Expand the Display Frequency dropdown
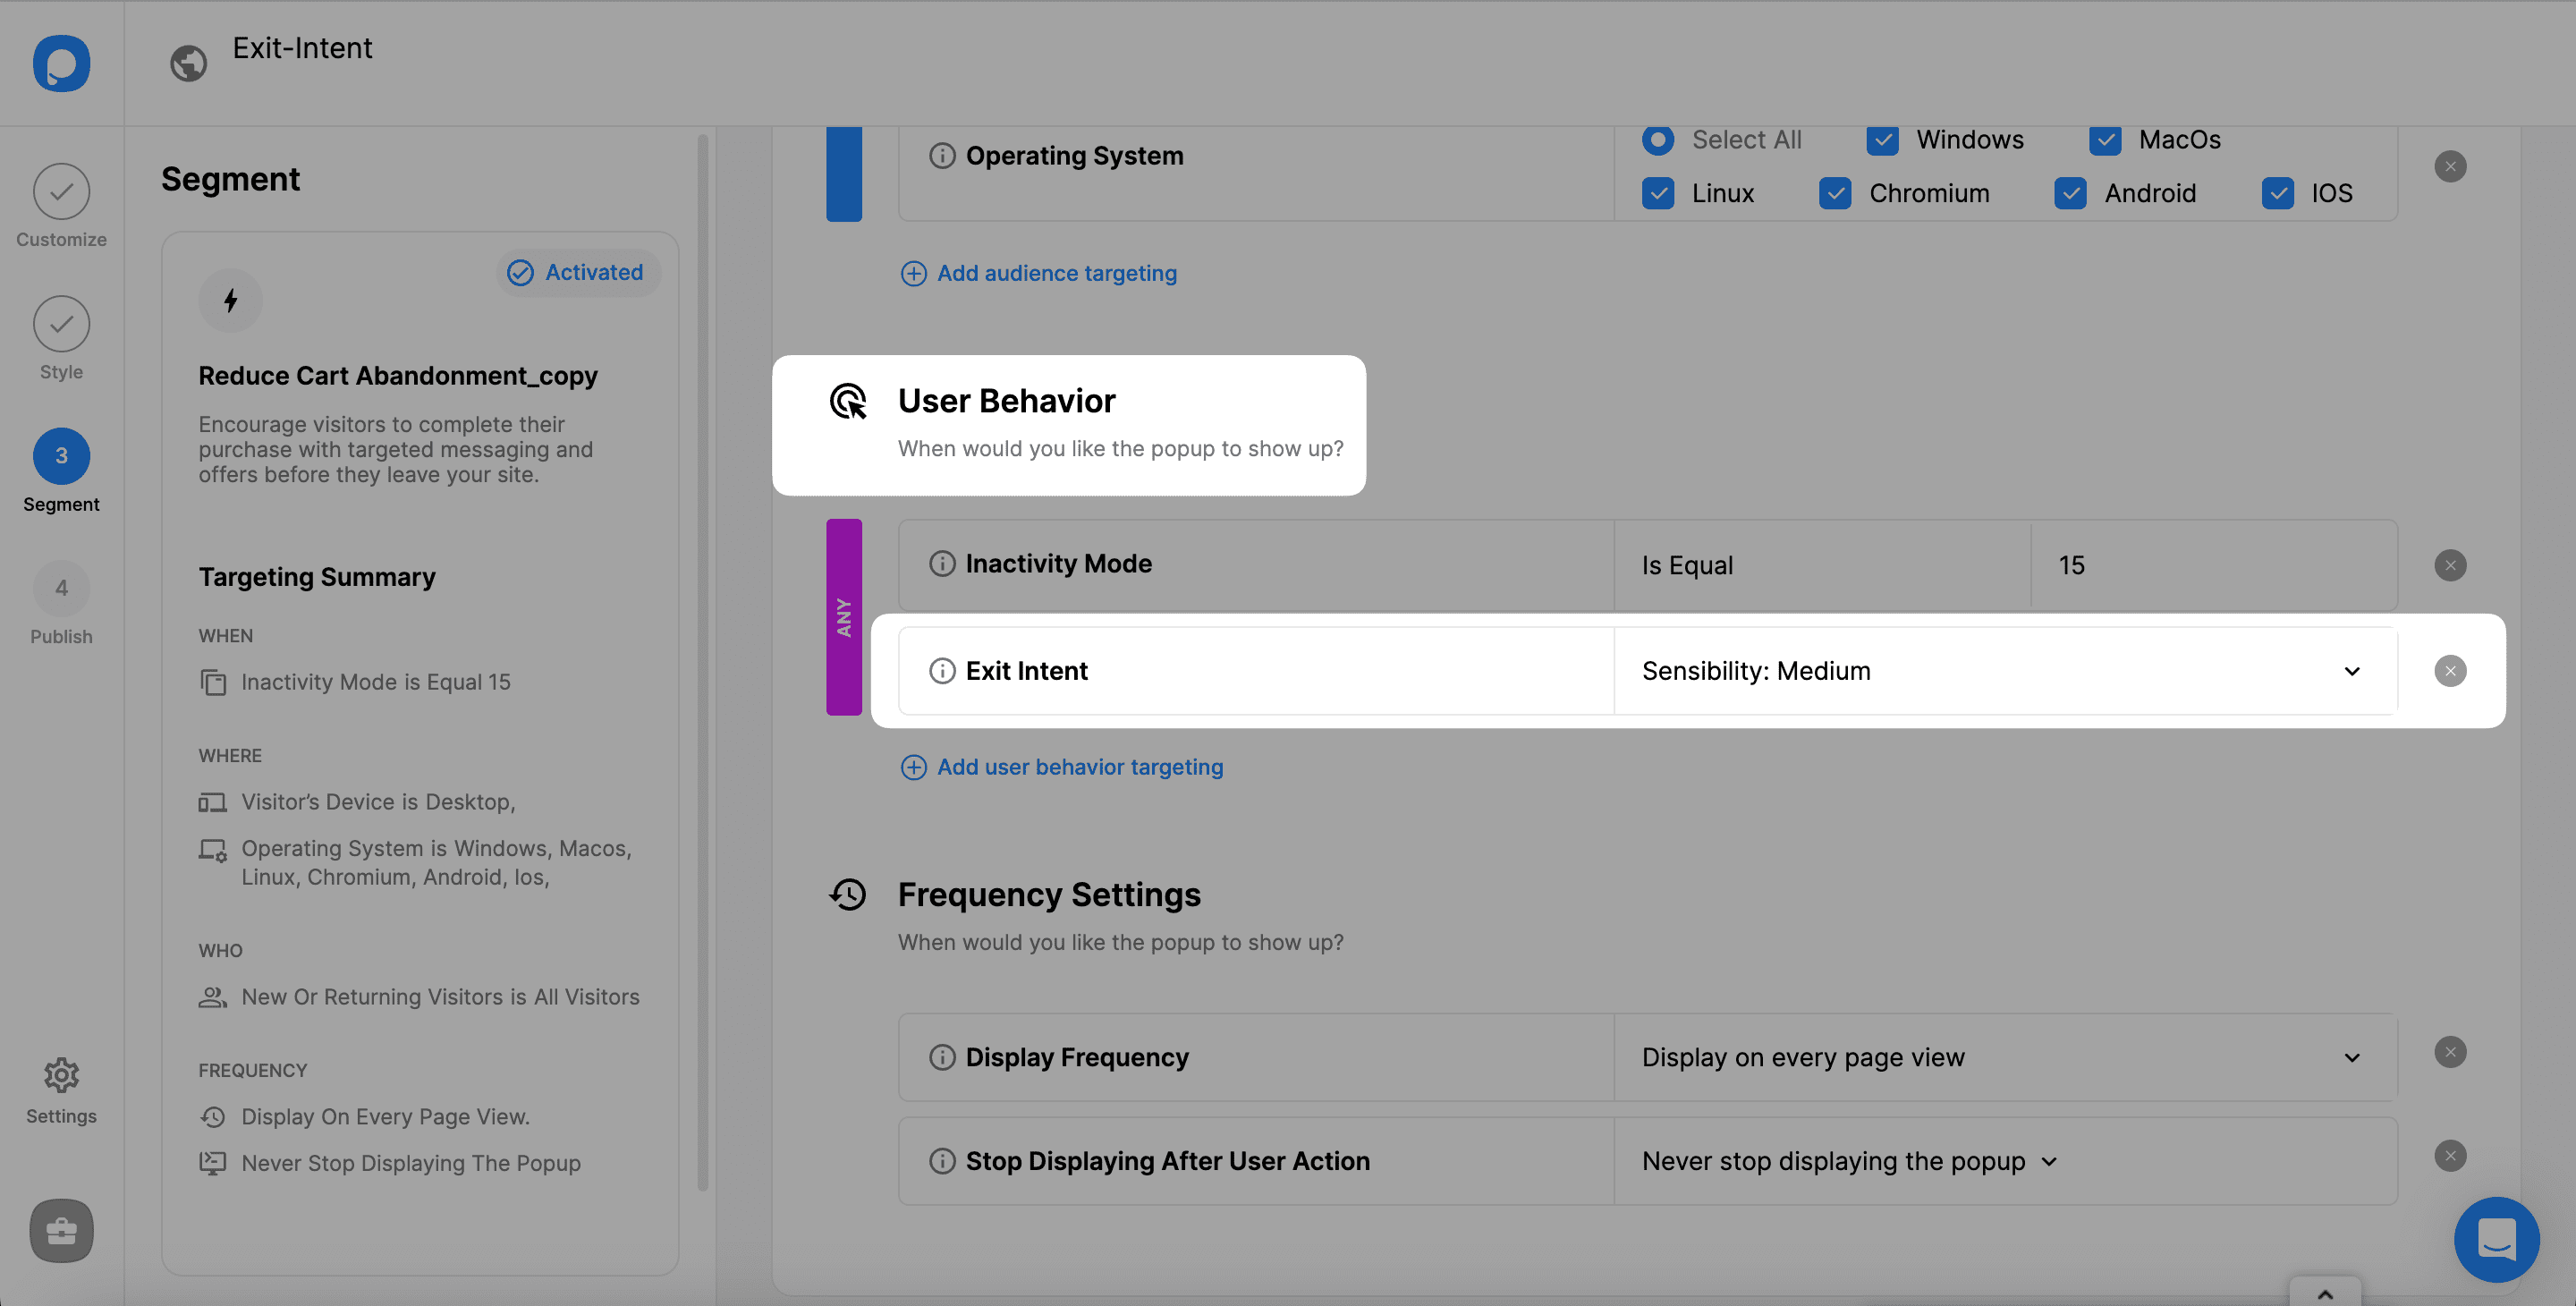2576x1306 pixels. point(2351,1056)
